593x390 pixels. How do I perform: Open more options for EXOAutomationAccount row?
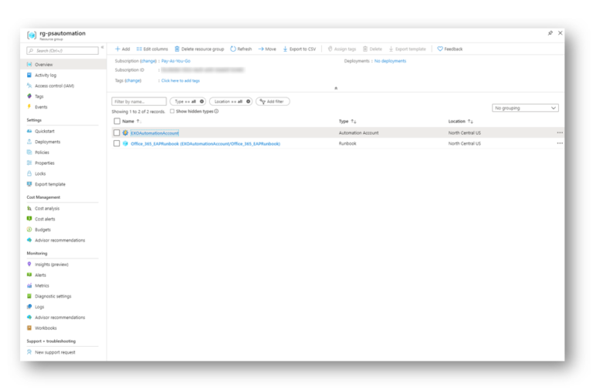(560, 133)
